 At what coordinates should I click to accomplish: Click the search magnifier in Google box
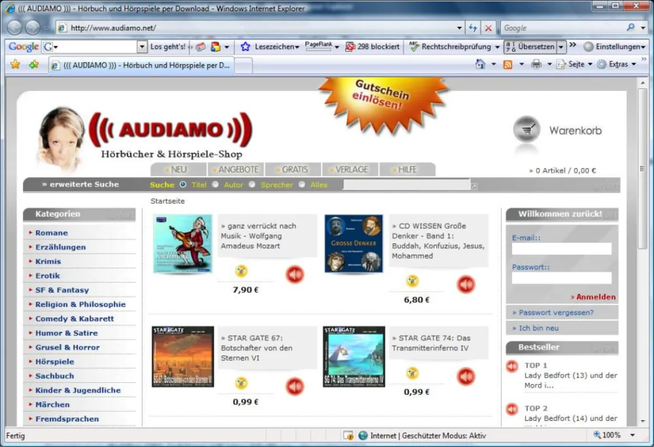[x=631, y=27]
